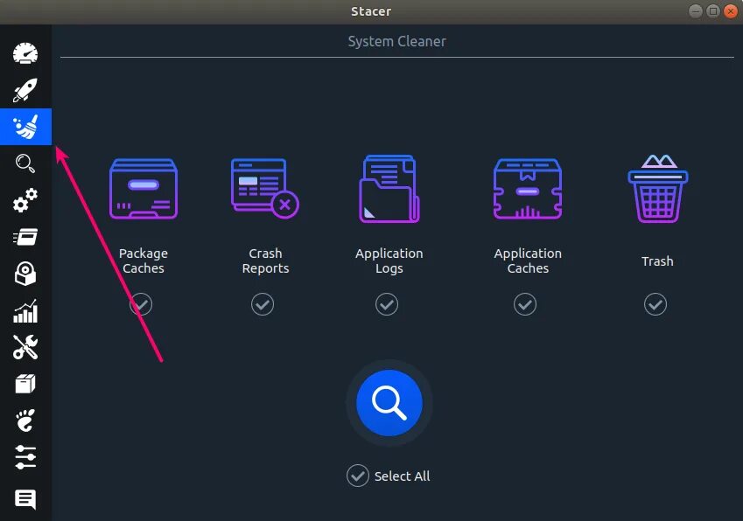Click the Application Caches label
This screenshot has height=521, width=743.
click(528, 260)
